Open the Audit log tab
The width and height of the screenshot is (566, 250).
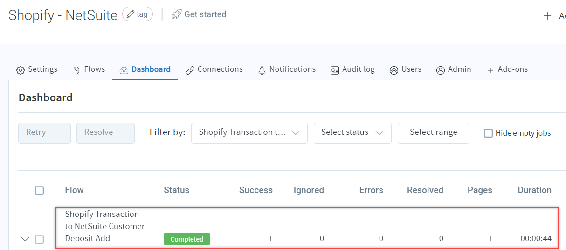click(352, 69)
